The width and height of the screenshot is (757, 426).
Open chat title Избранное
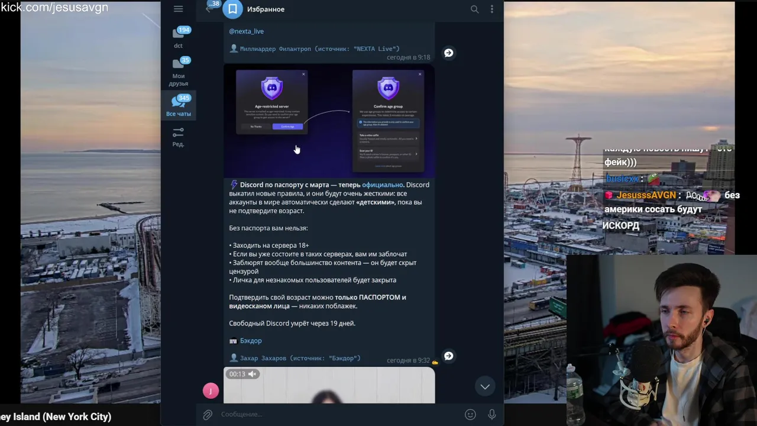click(266, 9)
